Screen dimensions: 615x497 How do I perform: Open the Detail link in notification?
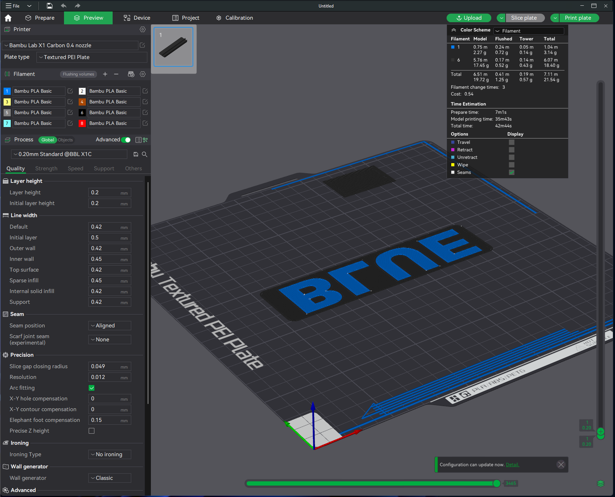pyautogui.click(x=512, y=465)
